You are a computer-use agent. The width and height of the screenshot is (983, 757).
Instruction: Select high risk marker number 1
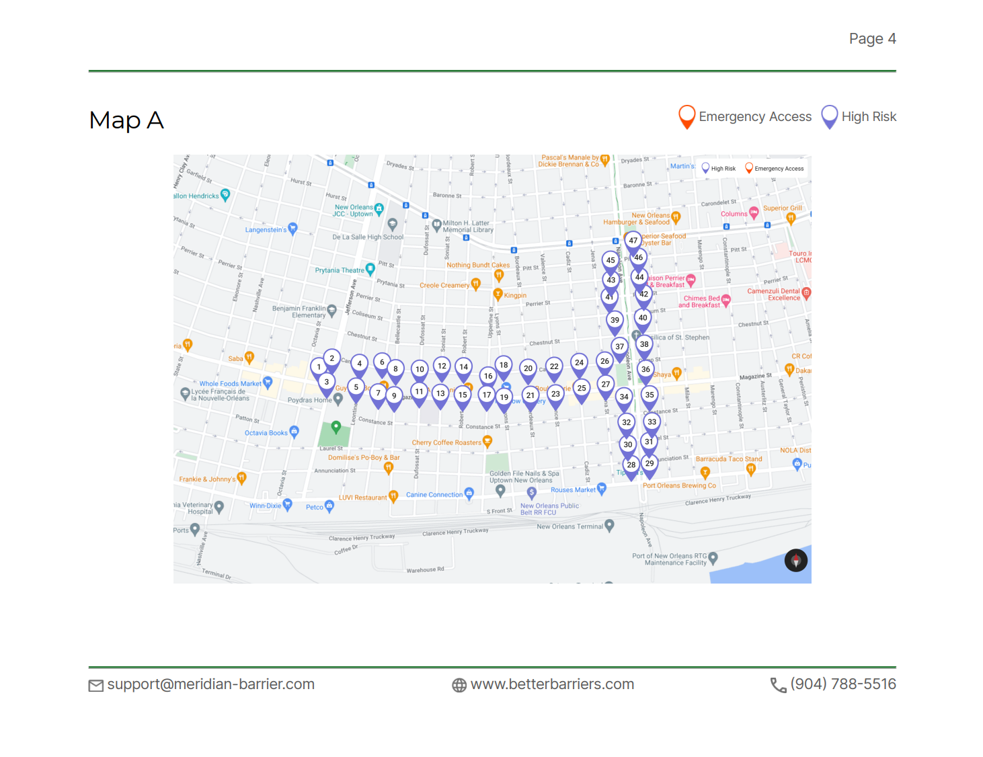pos(319,368)
